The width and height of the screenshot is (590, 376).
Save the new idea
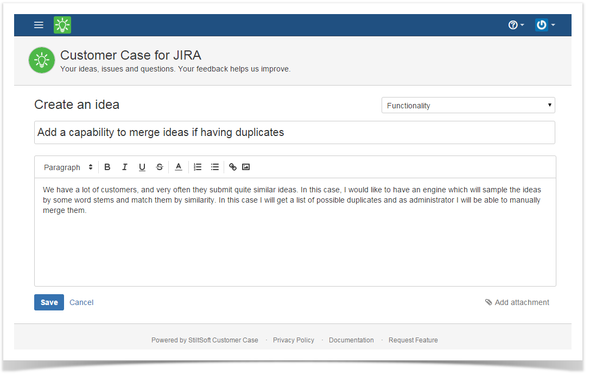click(49, 302)
